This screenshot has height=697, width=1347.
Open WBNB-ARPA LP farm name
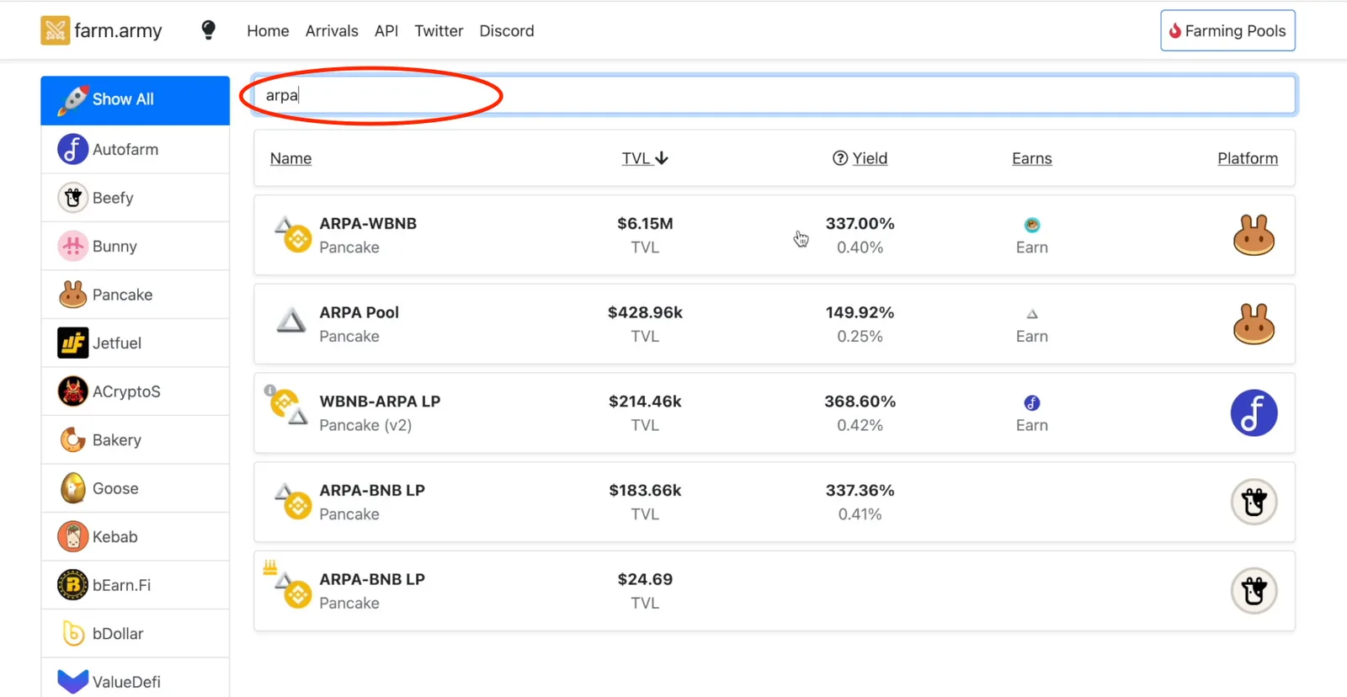(x=380, y=401)
